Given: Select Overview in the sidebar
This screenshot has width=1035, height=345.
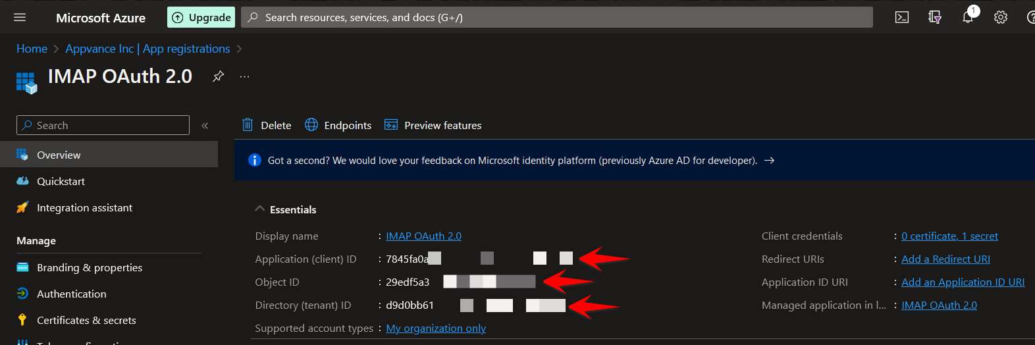Looking at the screenshot, I should 109,155.
